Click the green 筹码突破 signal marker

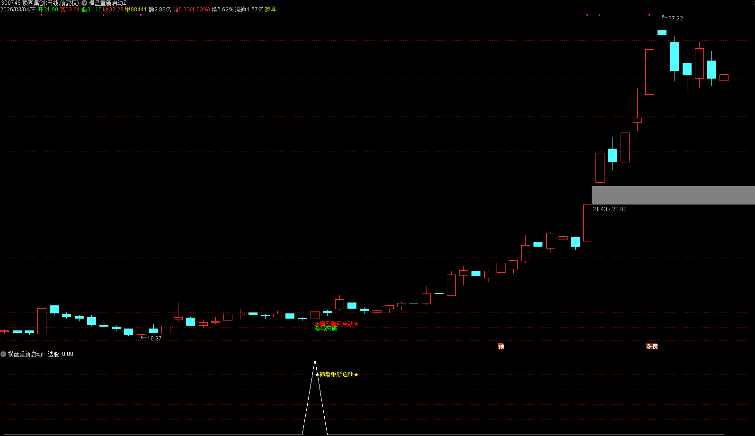326,329
